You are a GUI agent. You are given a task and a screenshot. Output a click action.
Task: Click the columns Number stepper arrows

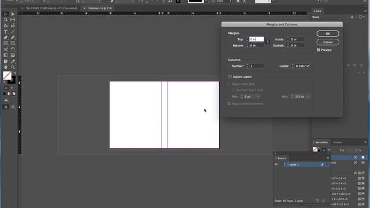click(x=247, y=66)
